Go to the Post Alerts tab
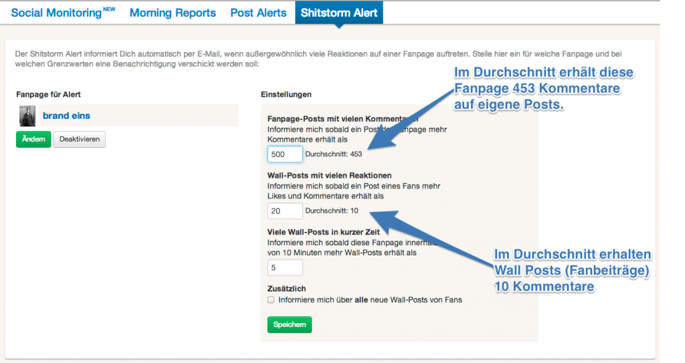Screen dimensions: 685x363 (258, 13)
